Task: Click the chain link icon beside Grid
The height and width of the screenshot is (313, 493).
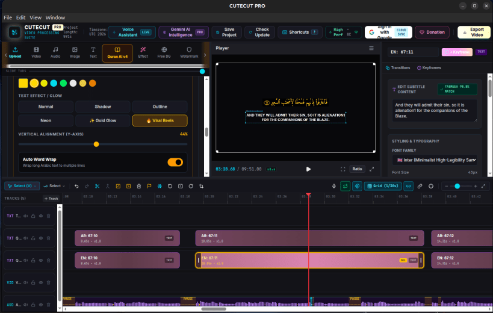Action: [420, 186]
